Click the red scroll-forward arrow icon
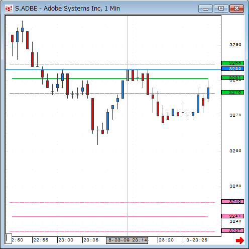This screenshot has width=249, height=249. tap(240, 240)
